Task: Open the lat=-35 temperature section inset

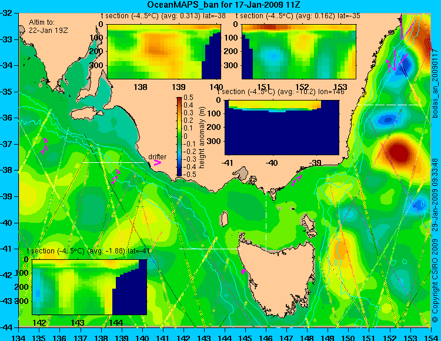Action: [x=299, y=52]
